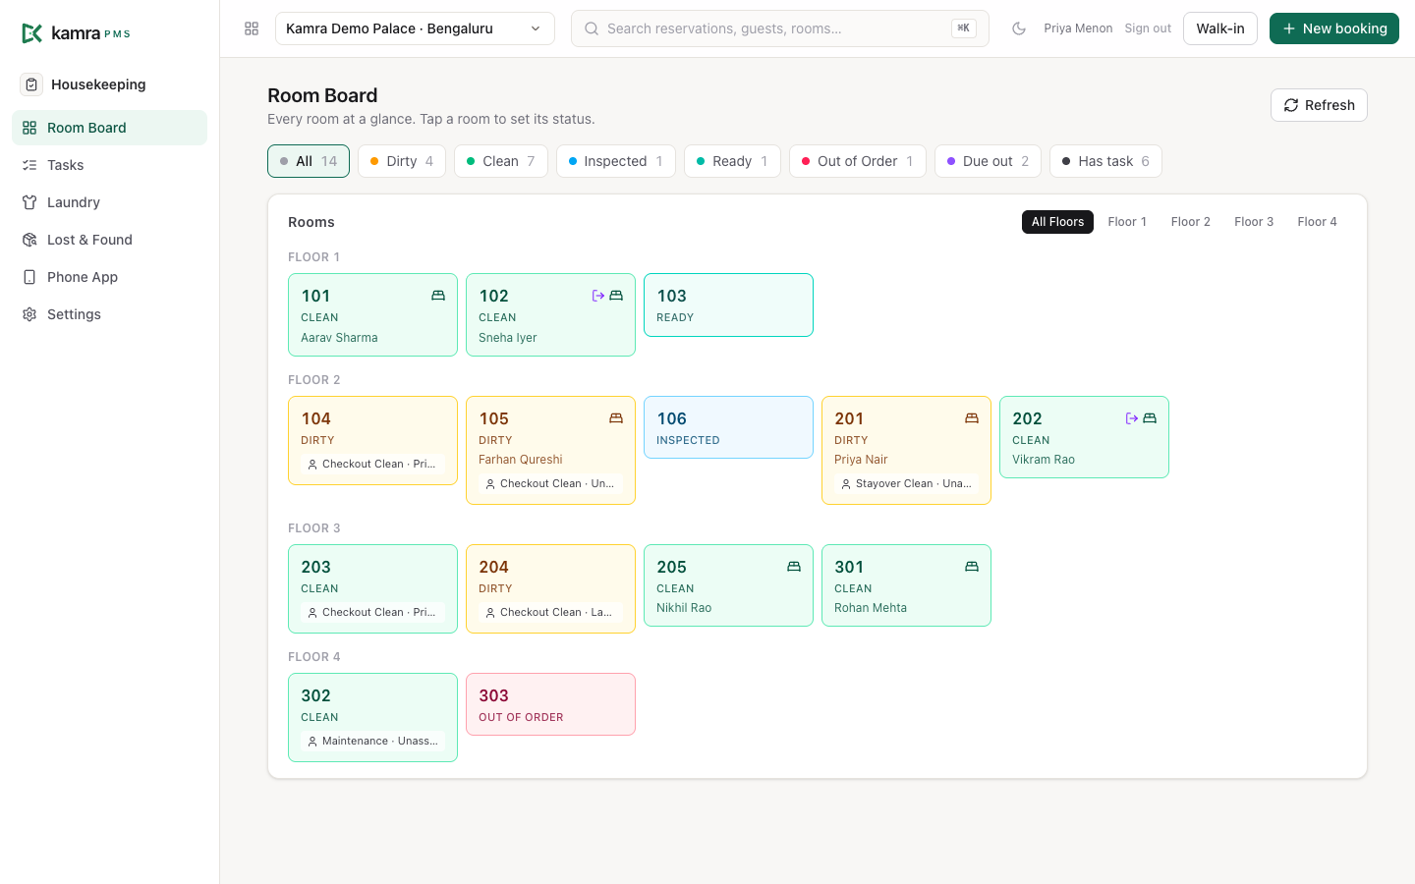Click the due-out arrow icon on room 202
The width and height of the screenshot is (1415, 884).
(1132, 418)
